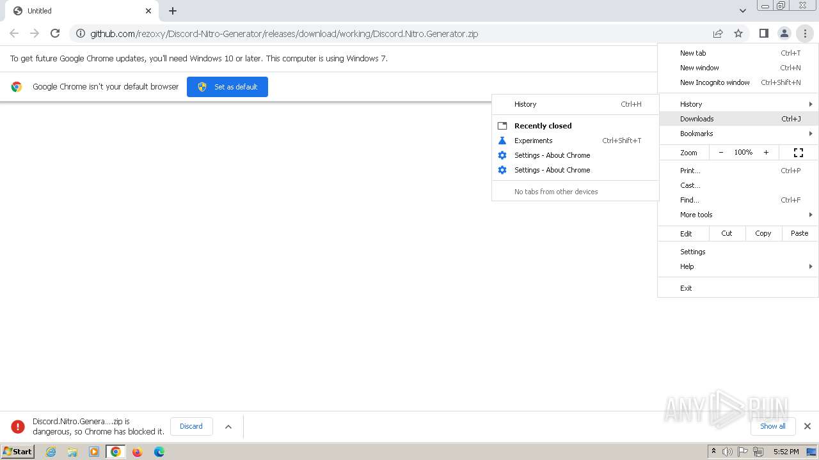Open the tab search chevron
819x460 pixels.
pos(742,11)
